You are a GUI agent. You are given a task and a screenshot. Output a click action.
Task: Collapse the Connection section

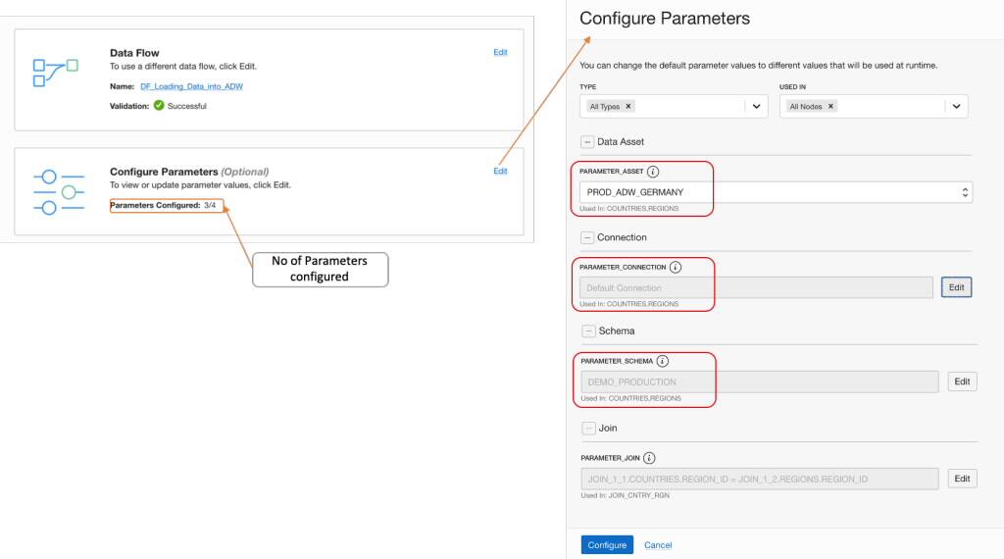coord(586,237)
